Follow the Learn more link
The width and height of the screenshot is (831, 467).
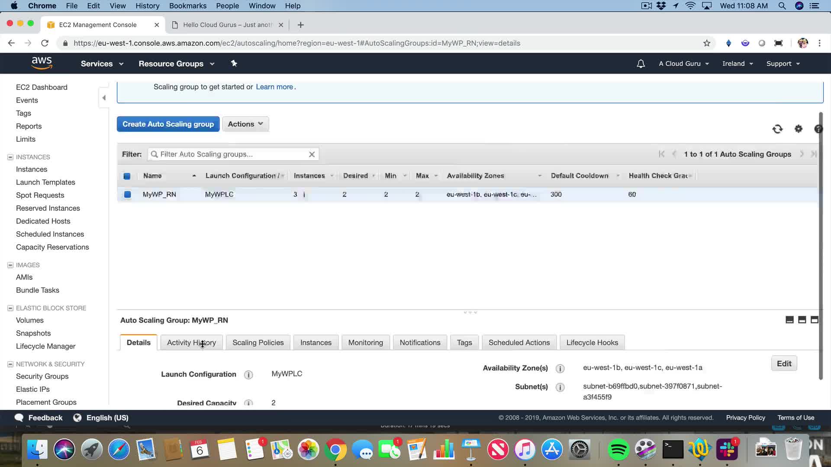pyautogui.click(x=274, y=87)
